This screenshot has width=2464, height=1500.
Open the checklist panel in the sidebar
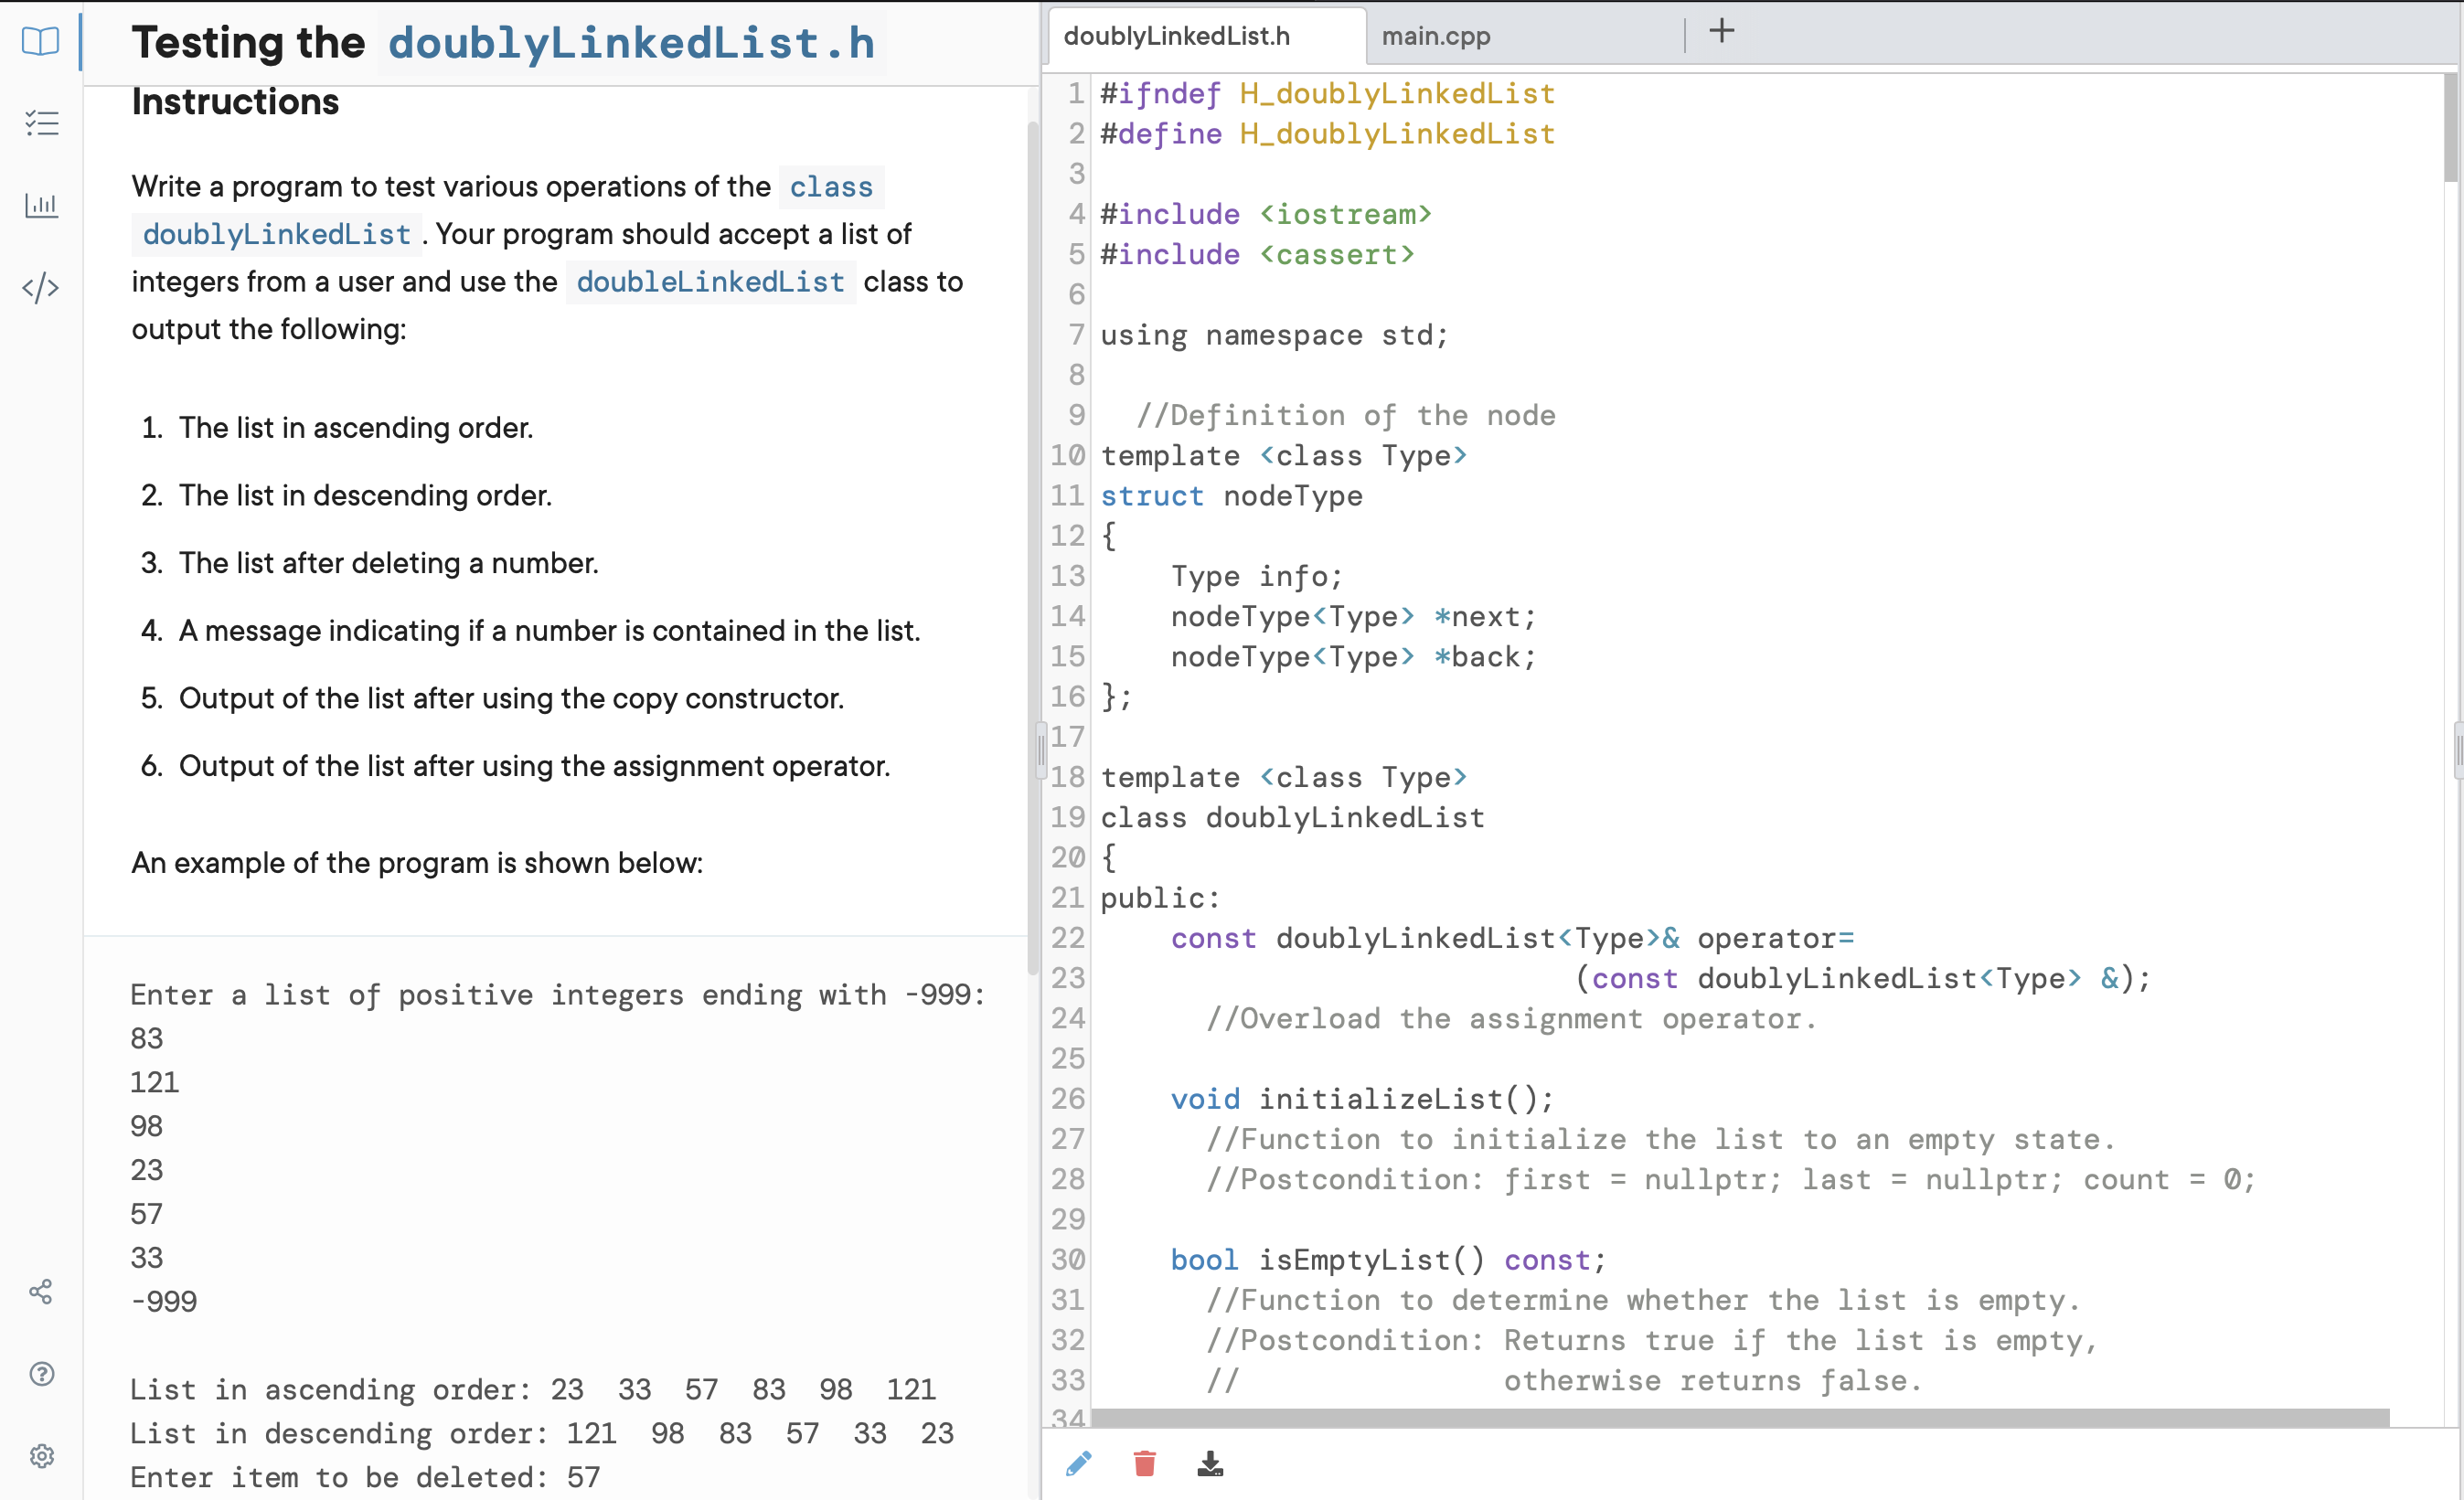coord(41,122)
